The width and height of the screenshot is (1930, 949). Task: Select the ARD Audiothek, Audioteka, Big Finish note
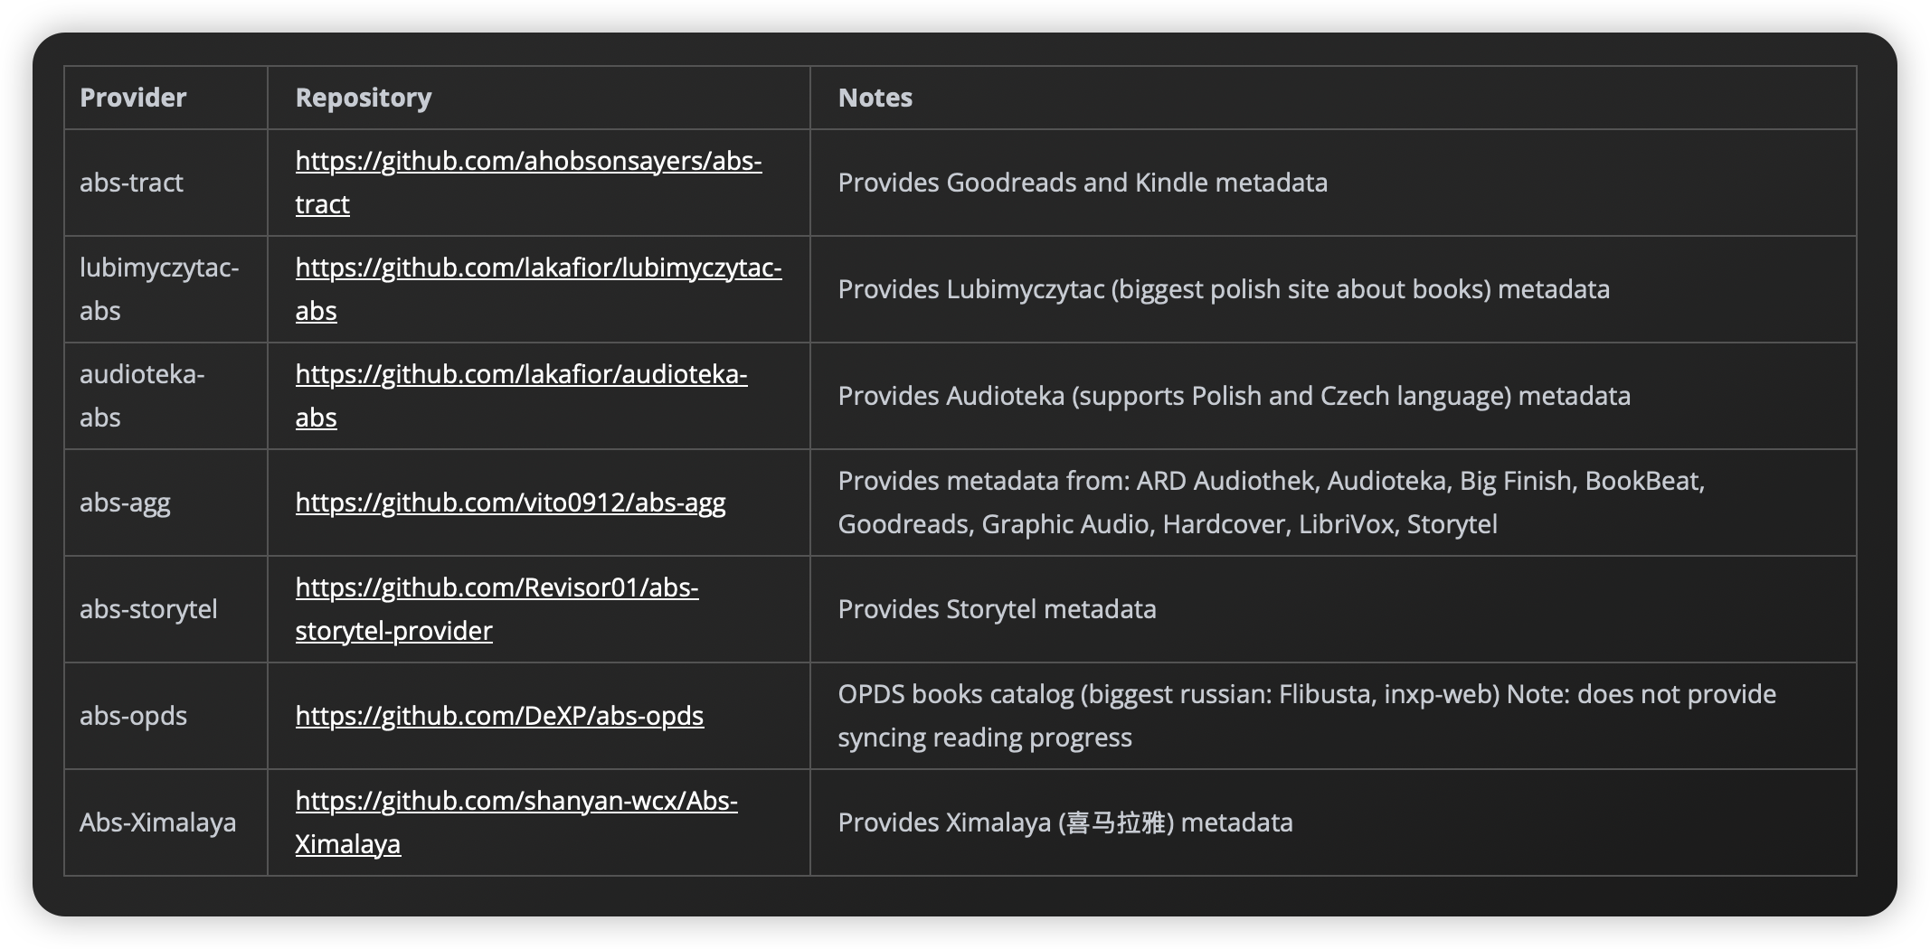[x=1271, y=503]
